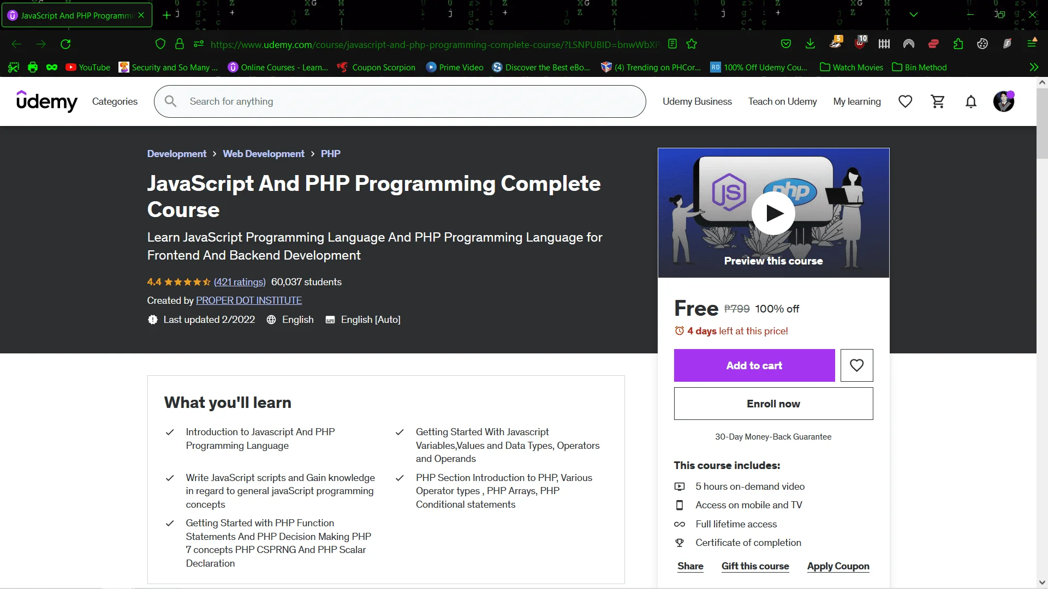This screenshot has height=589, width=1048.
Task: Open Online Courses - Learn bookmark
Action: coord(278,67)
